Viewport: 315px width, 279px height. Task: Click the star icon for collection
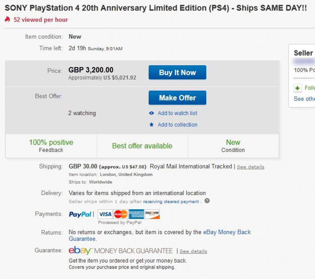click(x=152, y=125)
